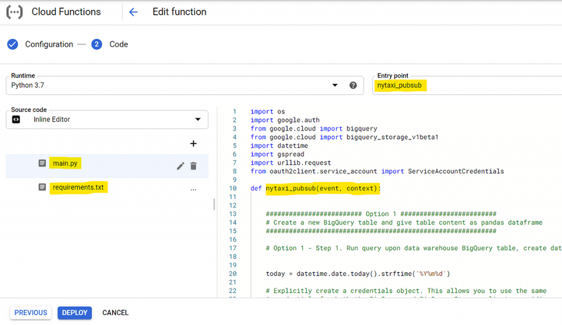
Task: Click the Cloud Functions logo icon
Action: [14, 12]
